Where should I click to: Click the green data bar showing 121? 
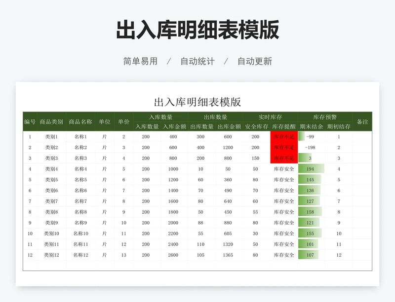(309, 223)
